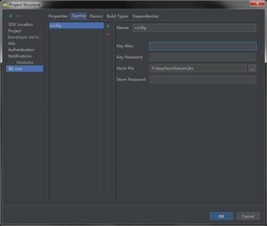Click the Store File browse ellipsis icon

coord(252,68)
